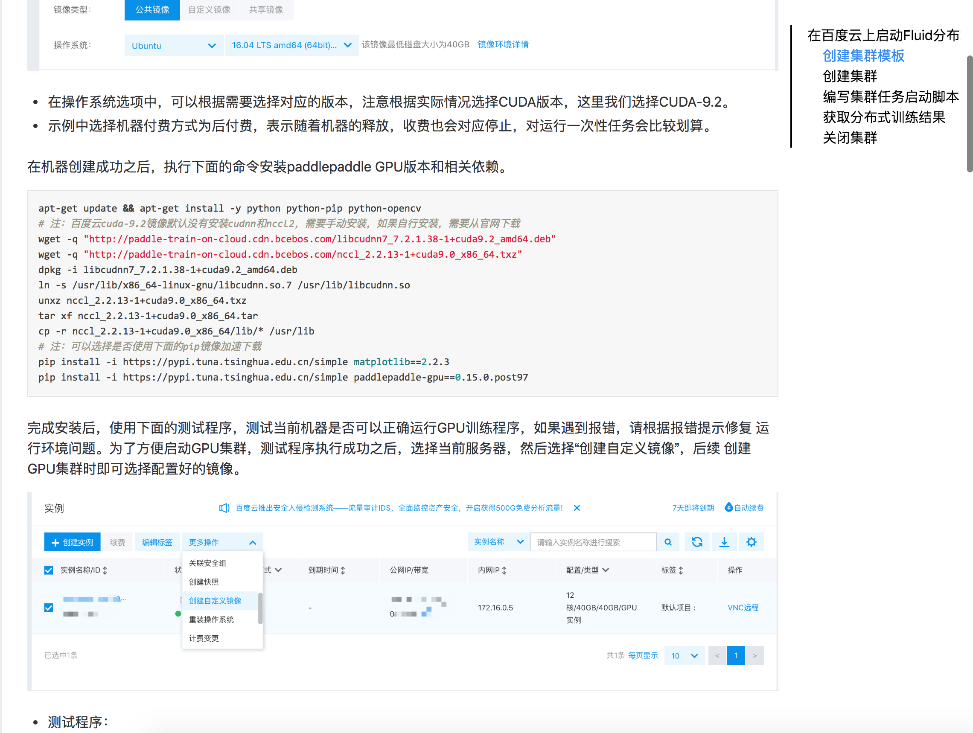Dismiss announcement banner with X icon
Viewport: 973px width, 733px height.
pos(577,508)
